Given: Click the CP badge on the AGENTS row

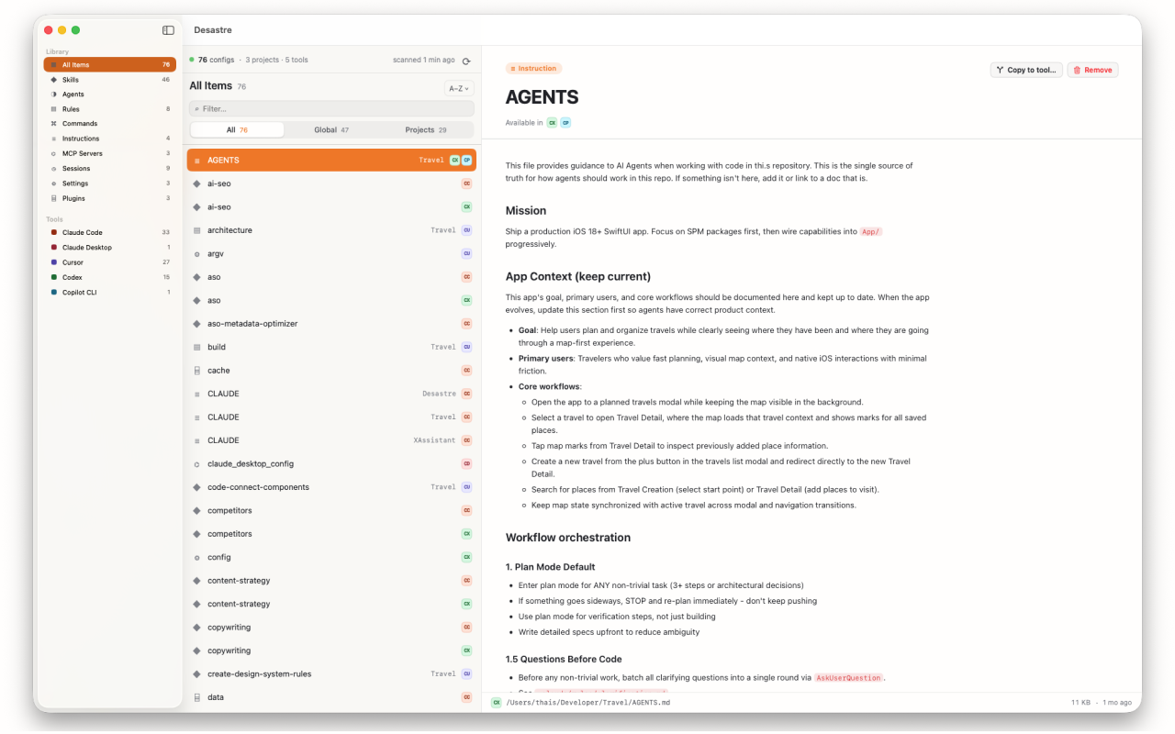Looking at the screenshot, I should [x=466, y=160].
